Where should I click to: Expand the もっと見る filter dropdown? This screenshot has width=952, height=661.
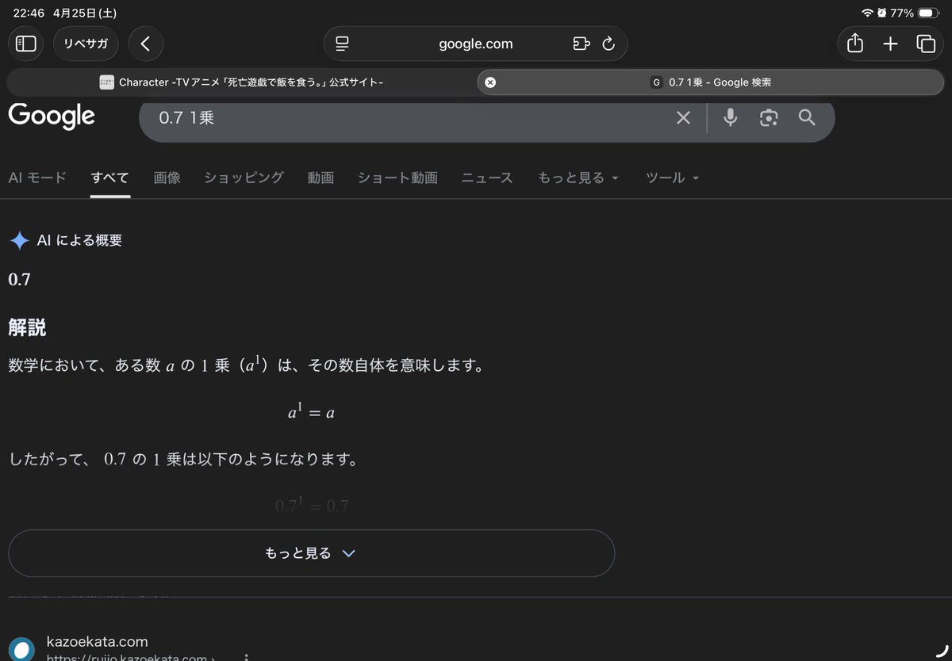[578, 178]
